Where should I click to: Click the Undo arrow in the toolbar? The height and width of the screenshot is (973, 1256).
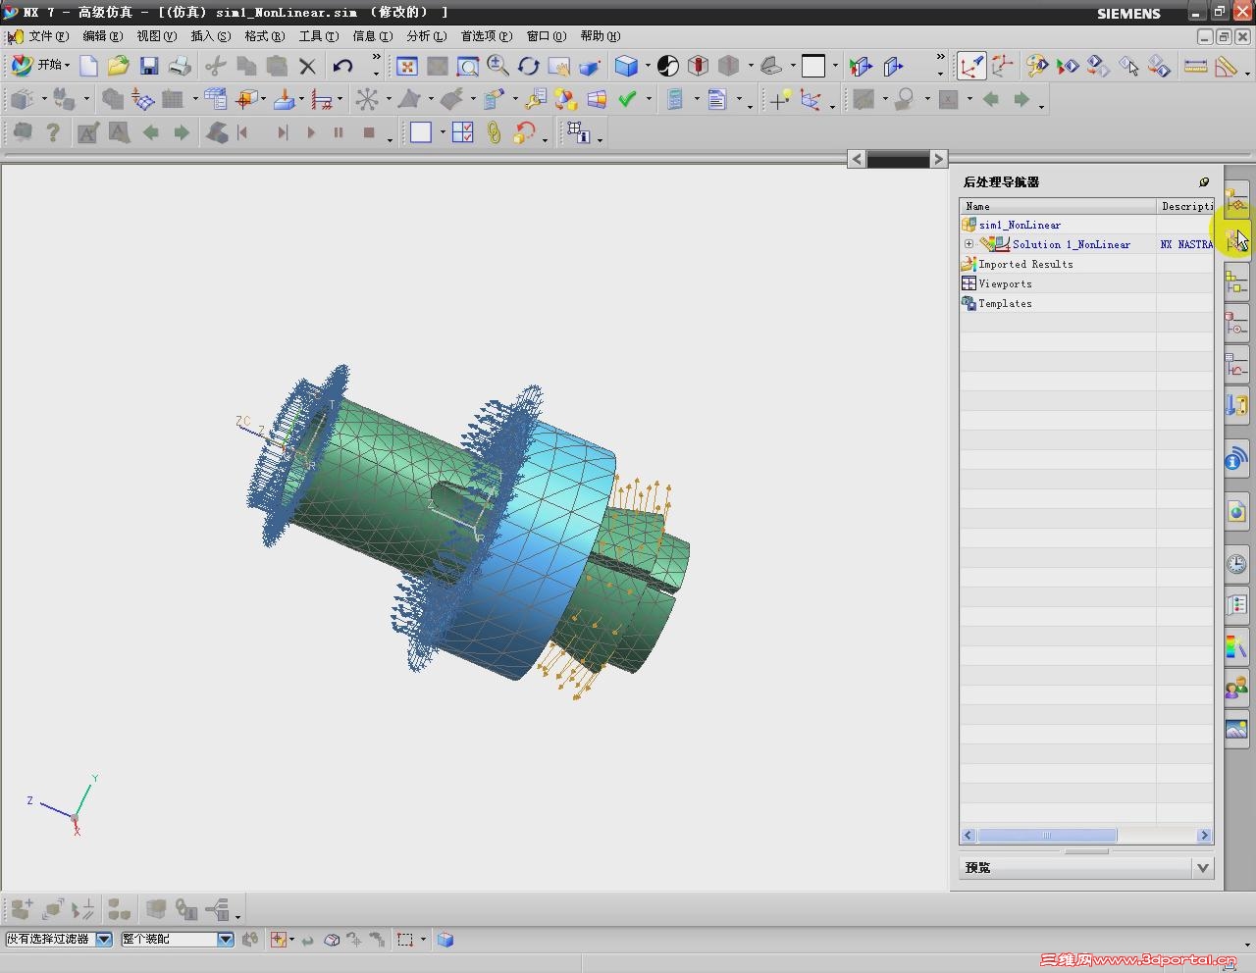coord(342,66)
